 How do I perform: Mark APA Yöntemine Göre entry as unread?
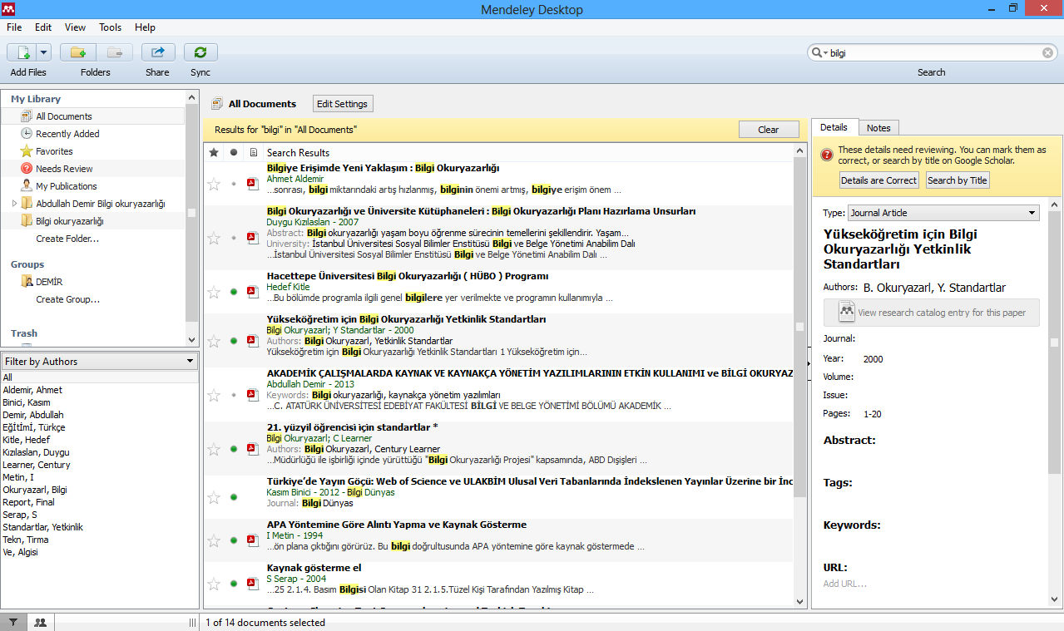(x=234, y=540)
